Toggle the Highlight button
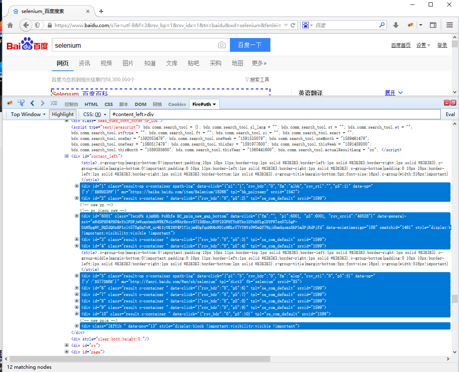459x372 pixels. (x=63, y=114)
